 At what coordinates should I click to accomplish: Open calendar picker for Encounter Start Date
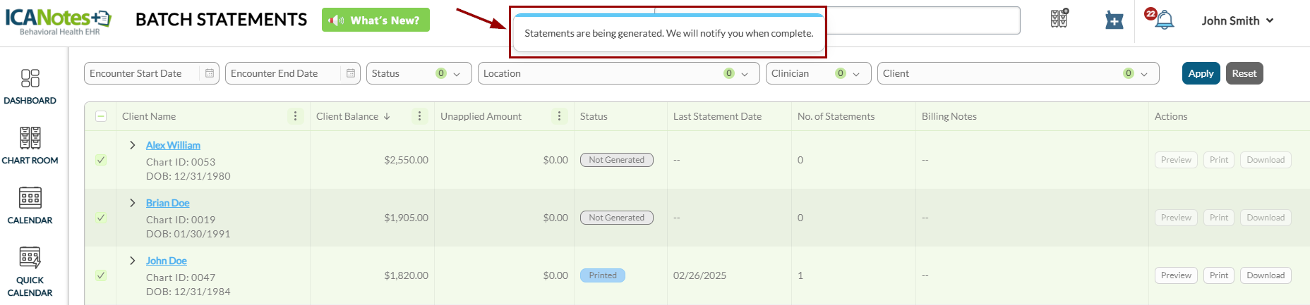pyautogui.click(x=210, y=73)
